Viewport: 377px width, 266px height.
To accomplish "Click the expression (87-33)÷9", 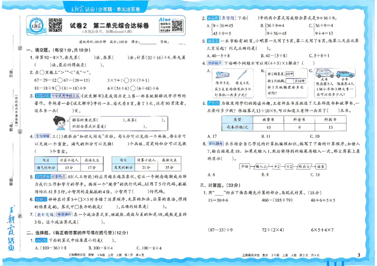I will tap(220, 230).
